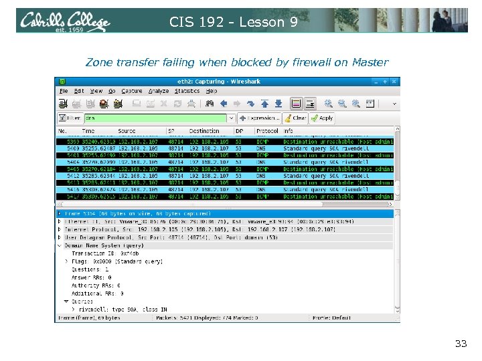Open Find packet binoculars icon
482x361 pixels.
[210, 104]
